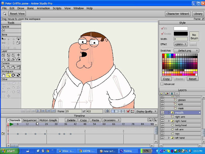Select the Orbit Workspace tool

tap(18, 75)
